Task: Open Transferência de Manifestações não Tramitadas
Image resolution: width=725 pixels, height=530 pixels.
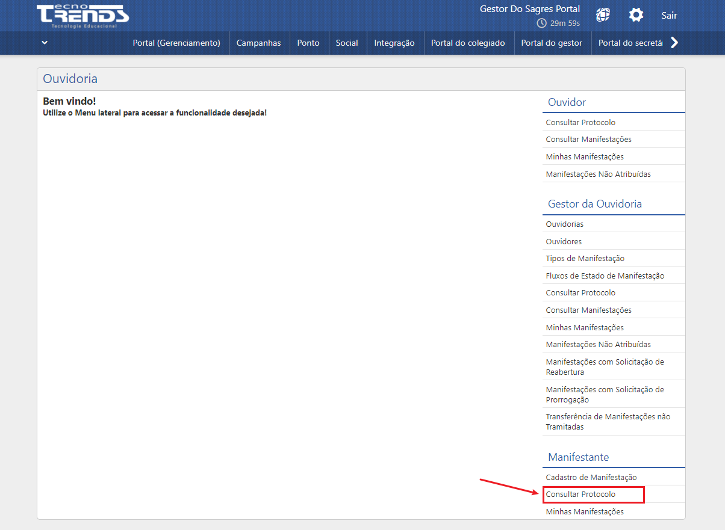Action: [x=608, y=421]
